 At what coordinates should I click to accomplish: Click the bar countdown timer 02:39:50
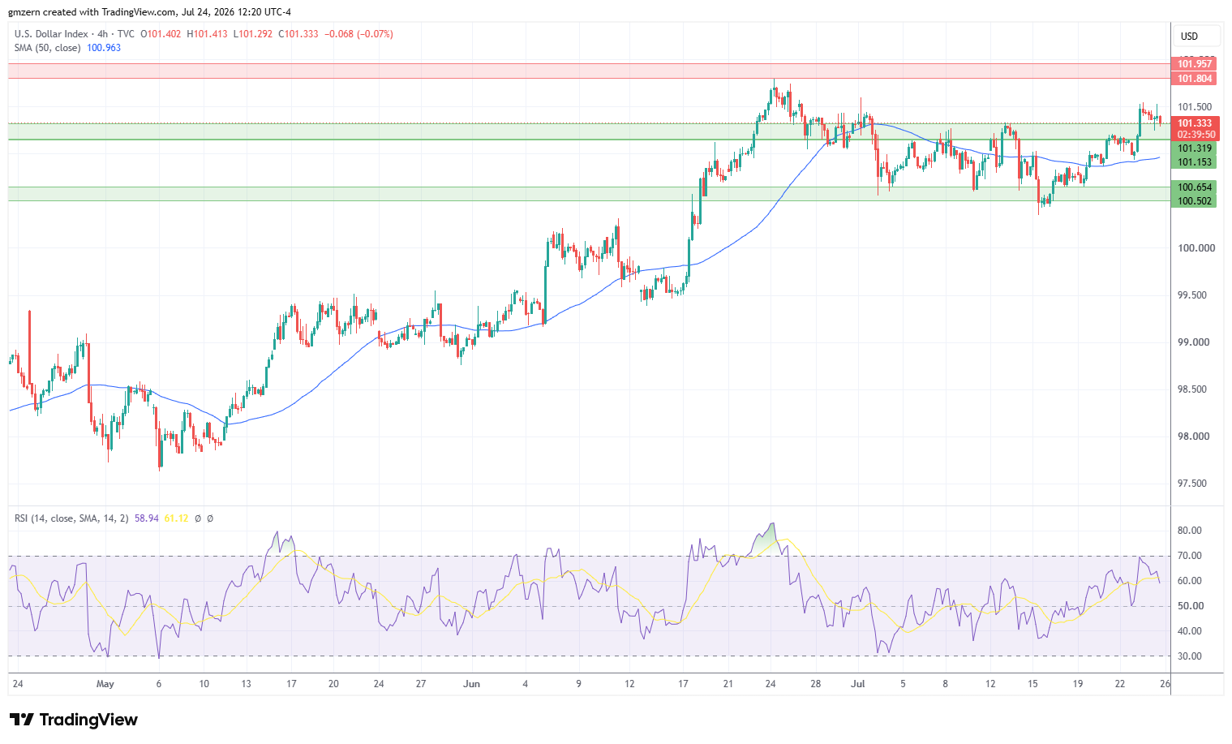(1195, 135)
